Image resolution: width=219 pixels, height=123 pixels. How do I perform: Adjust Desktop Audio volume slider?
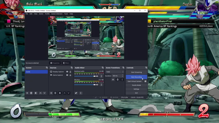[85, 76]
